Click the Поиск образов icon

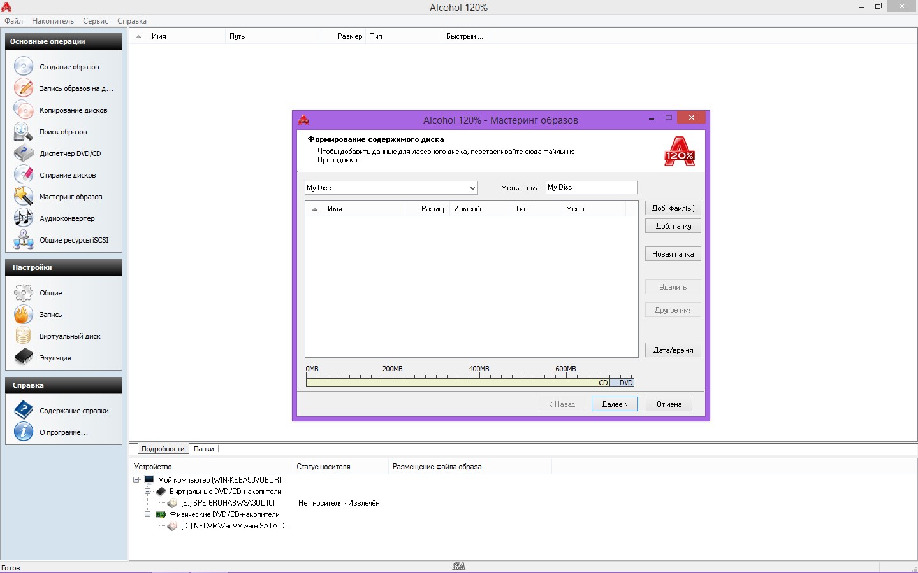coord(24,131)
